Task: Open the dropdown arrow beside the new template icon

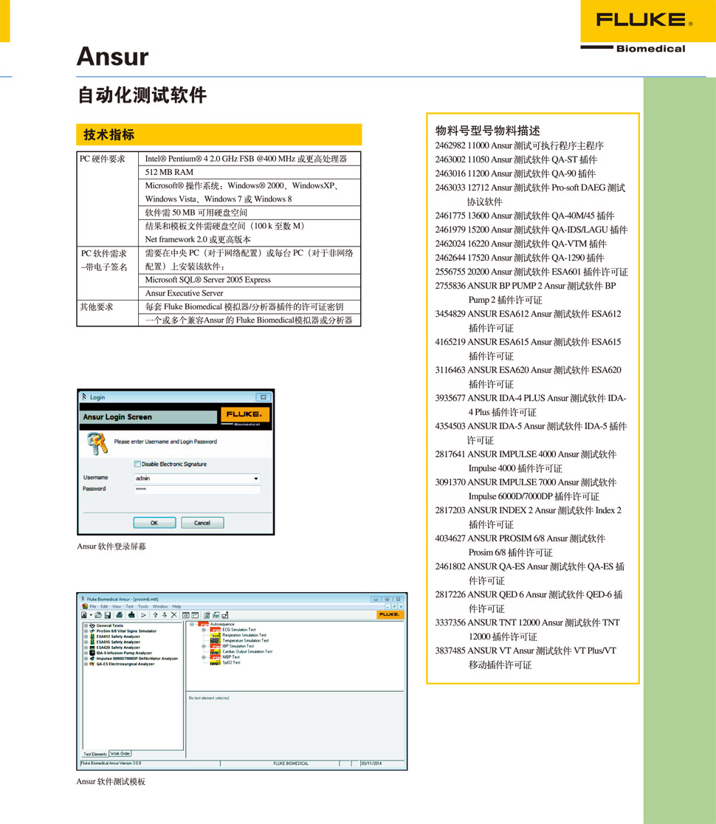Action: (90, 615)
